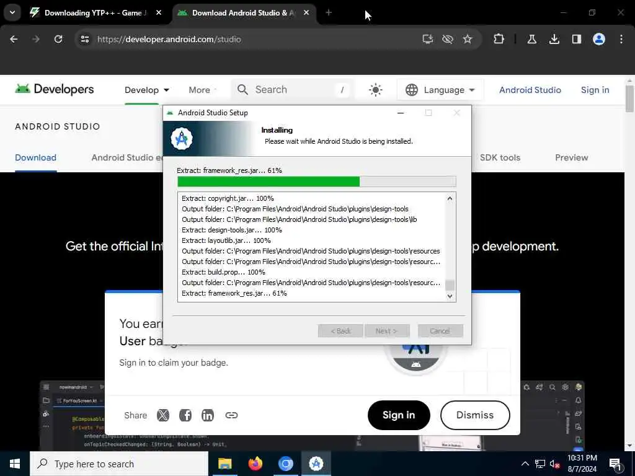
Task: Open the tab search chevron button
Action: [x=12, y=12]
